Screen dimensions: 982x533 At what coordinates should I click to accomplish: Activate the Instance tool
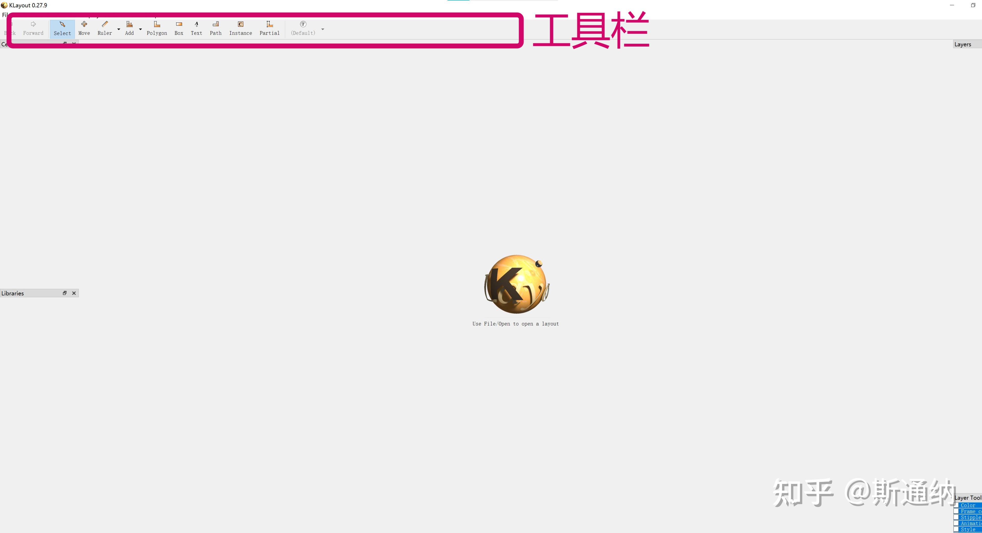[x=241, y=28]
